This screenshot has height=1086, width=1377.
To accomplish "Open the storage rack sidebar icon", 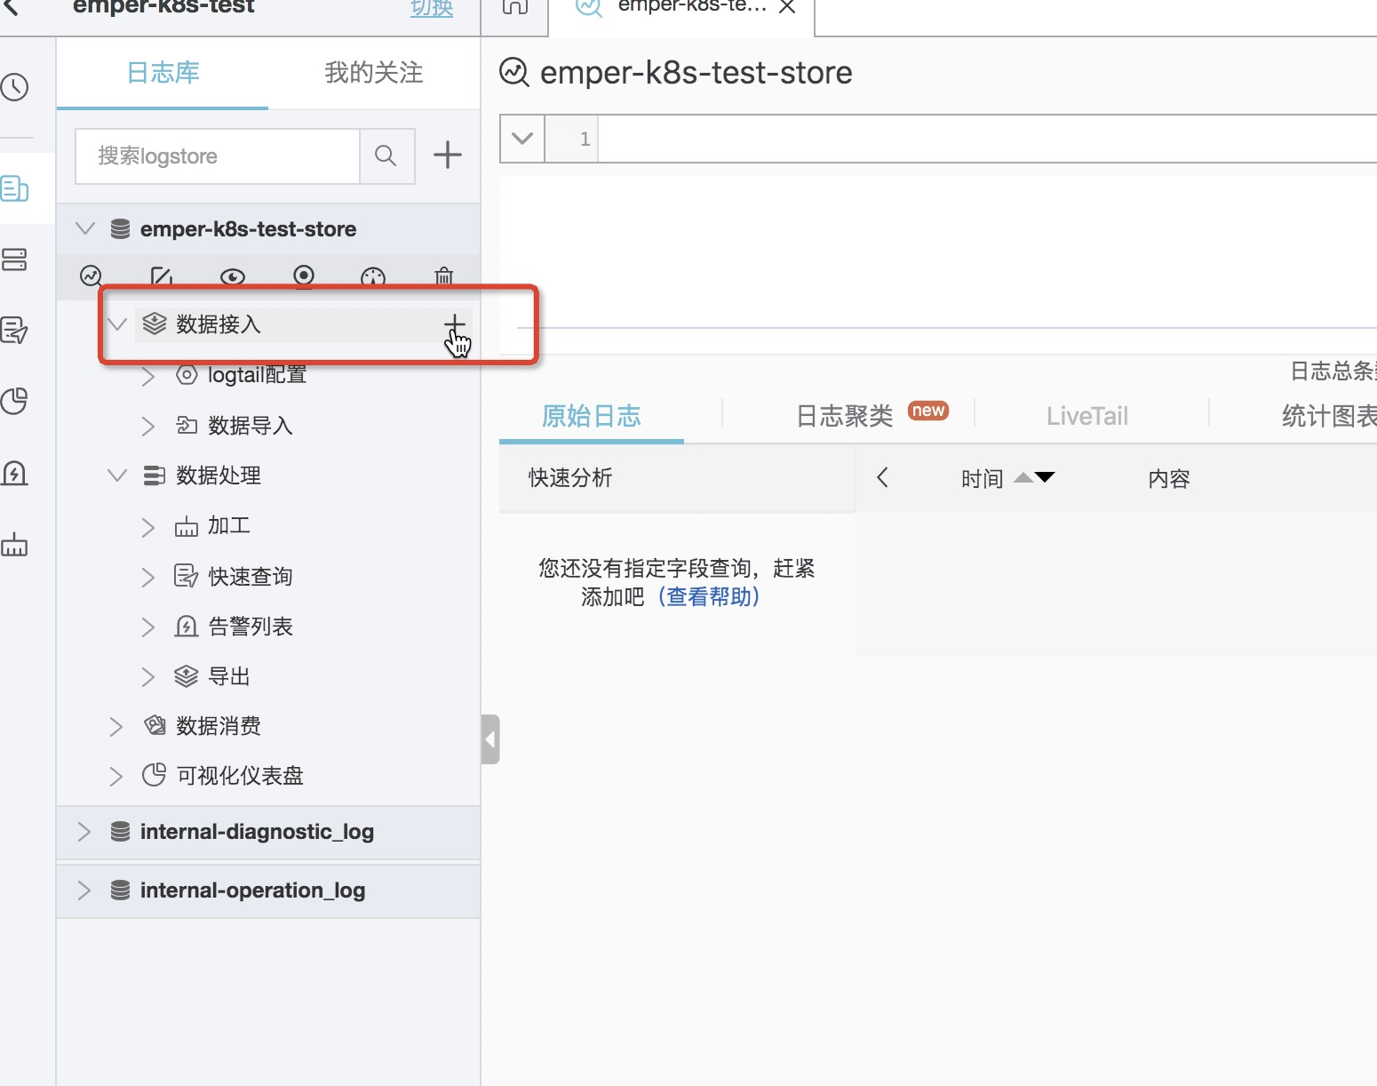I will point(15,260).
